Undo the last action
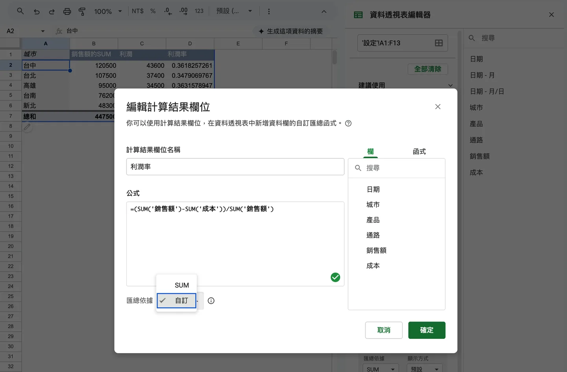The image size is (567, 372). [37, 11]
